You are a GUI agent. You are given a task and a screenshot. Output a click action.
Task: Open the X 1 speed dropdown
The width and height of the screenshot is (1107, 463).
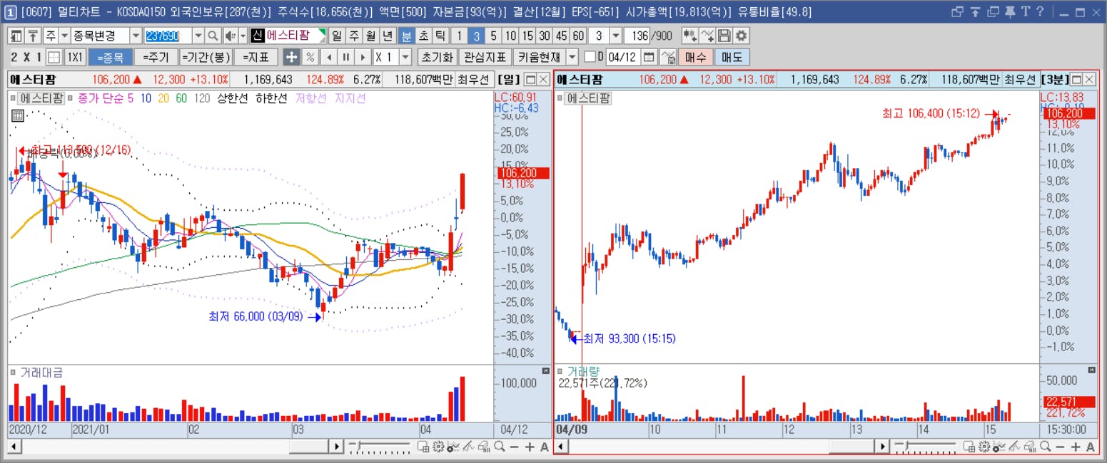(x=405, y=57)
